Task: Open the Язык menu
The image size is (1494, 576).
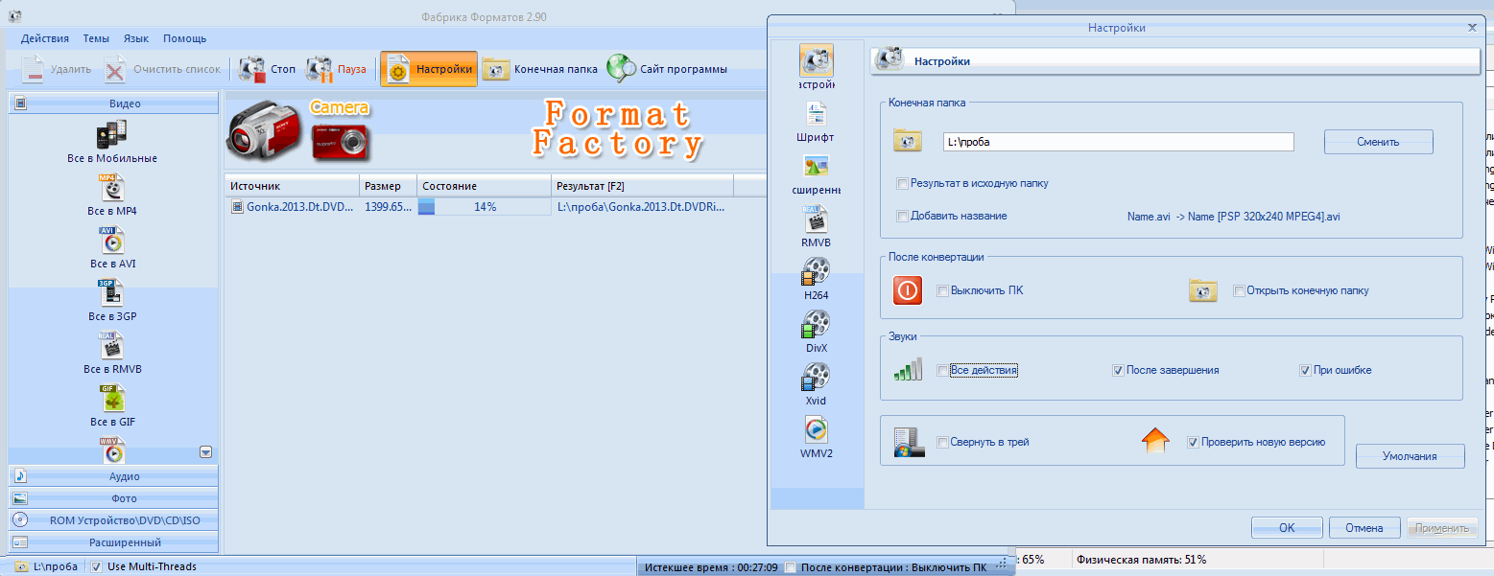Action: 136,38
